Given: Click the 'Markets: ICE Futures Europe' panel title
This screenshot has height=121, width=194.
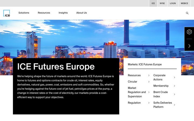Looking at the screenshot, I should (145, 65).
